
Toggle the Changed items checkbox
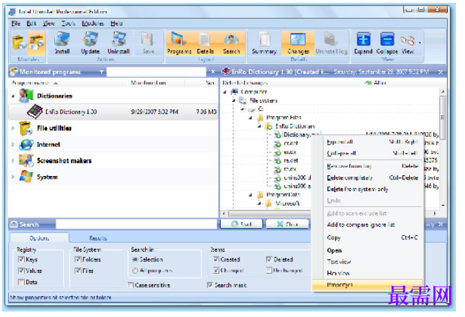click(x=216, y=270)
